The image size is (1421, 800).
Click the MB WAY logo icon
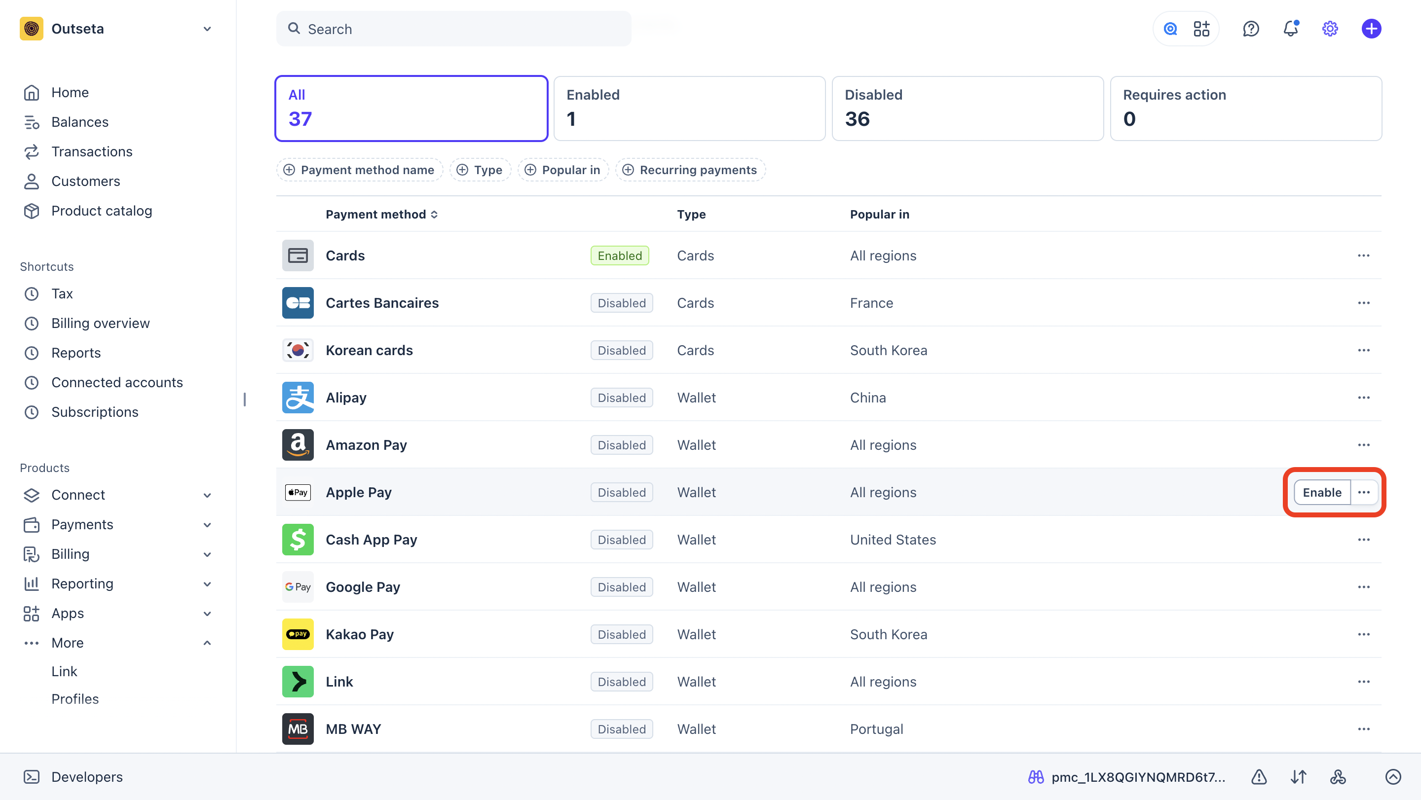click(298, 729)
